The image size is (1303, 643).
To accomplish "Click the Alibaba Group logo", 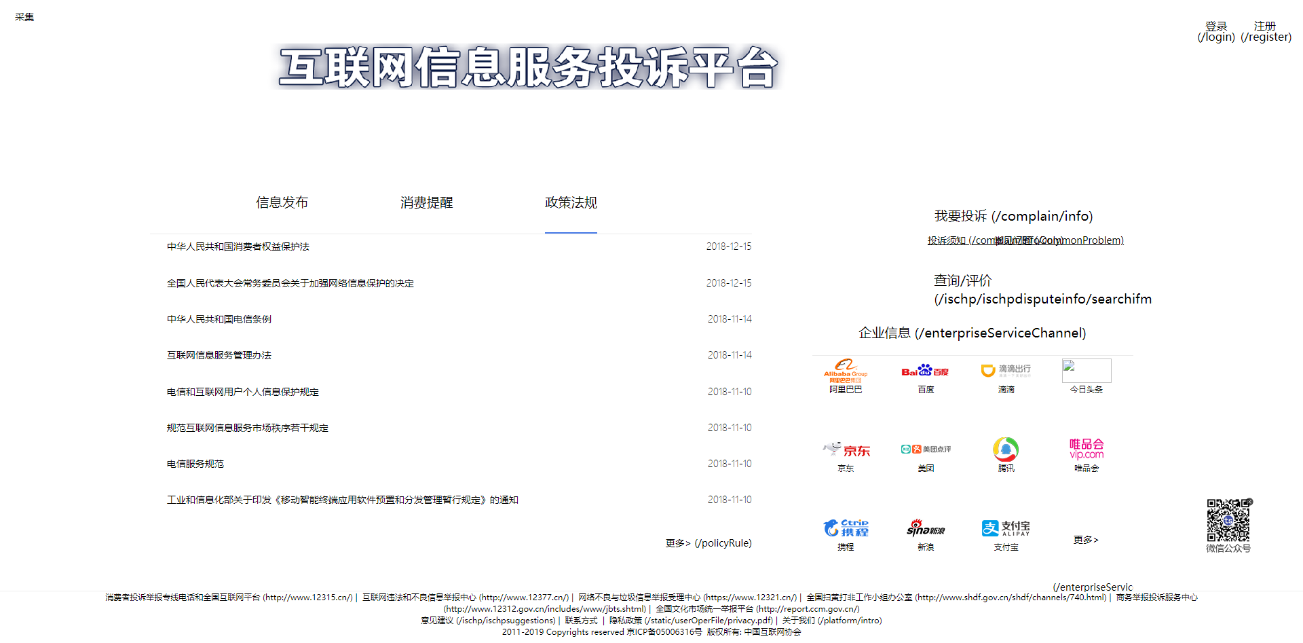I will (x=846, y=371).
